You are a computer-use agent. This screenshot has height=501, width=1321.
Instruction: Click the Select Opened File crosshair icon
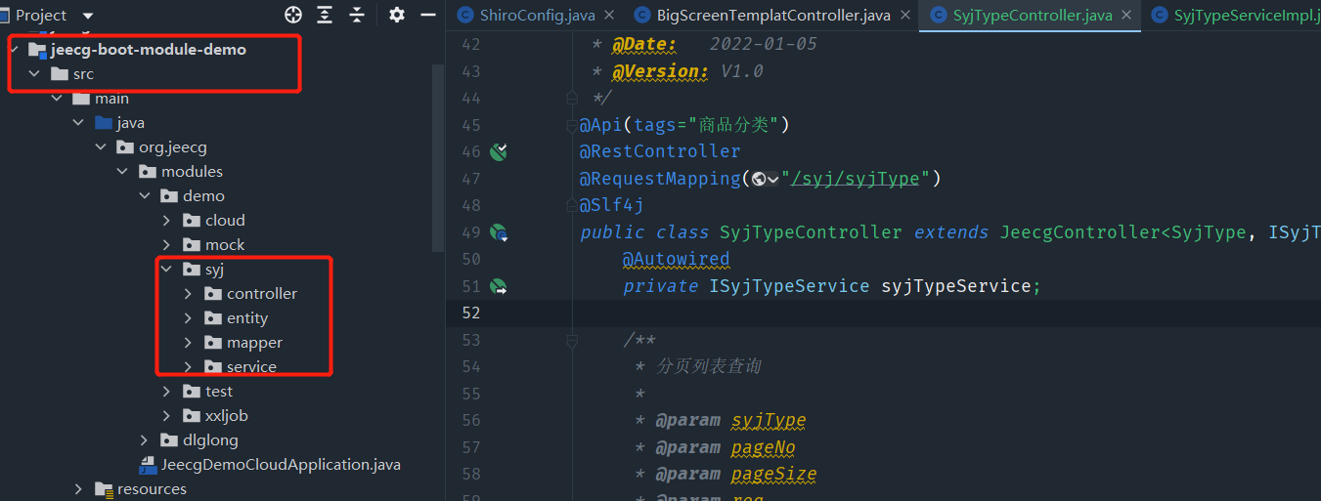point(292,15)
